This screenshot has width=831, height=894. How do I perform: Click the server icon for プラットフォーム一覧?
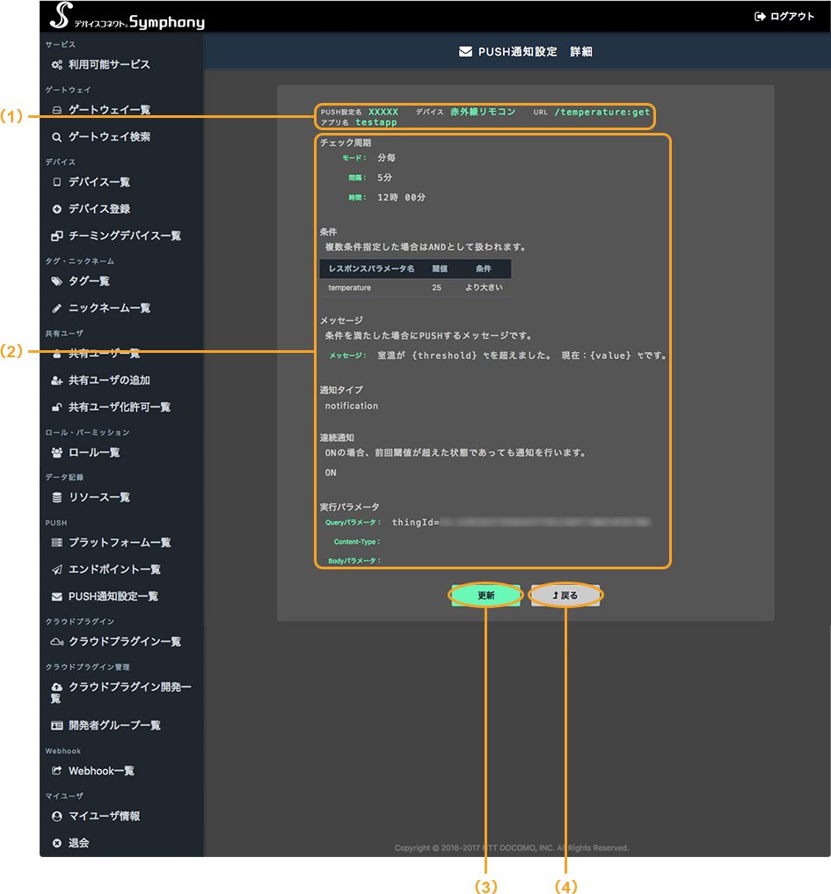click(57, 543)
